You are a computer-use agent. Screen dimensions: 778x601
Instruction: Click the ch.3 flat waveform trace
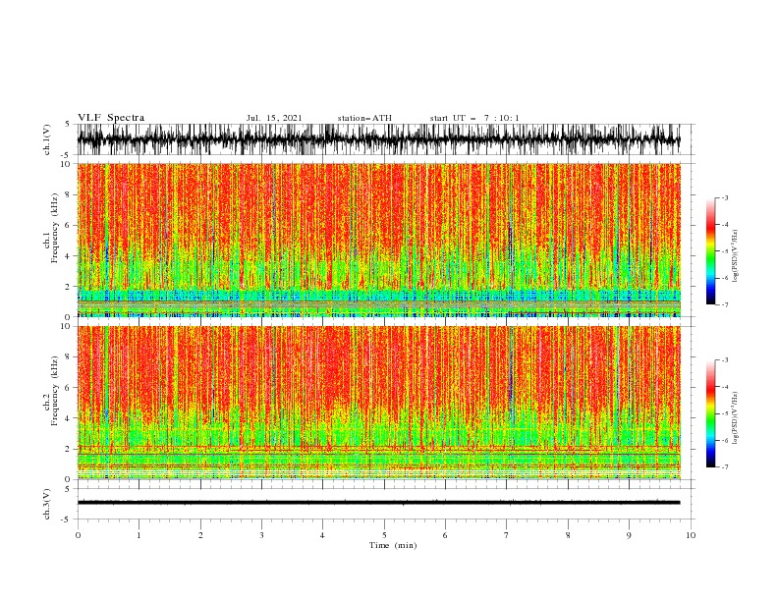tap(378, 503)
